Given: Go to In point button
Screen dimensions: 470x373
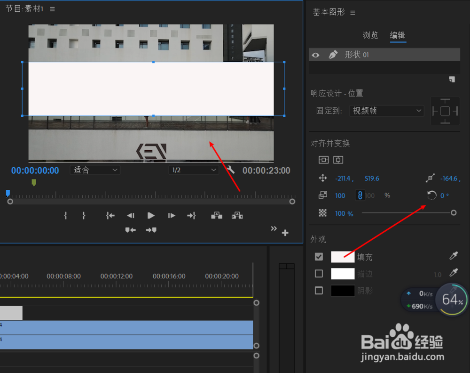Looking at the screenshot, I should 110,215.
